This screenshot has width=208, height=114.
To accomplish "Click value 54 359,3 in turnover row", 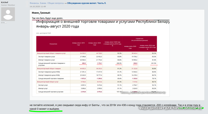I will [x=83, y=53].
